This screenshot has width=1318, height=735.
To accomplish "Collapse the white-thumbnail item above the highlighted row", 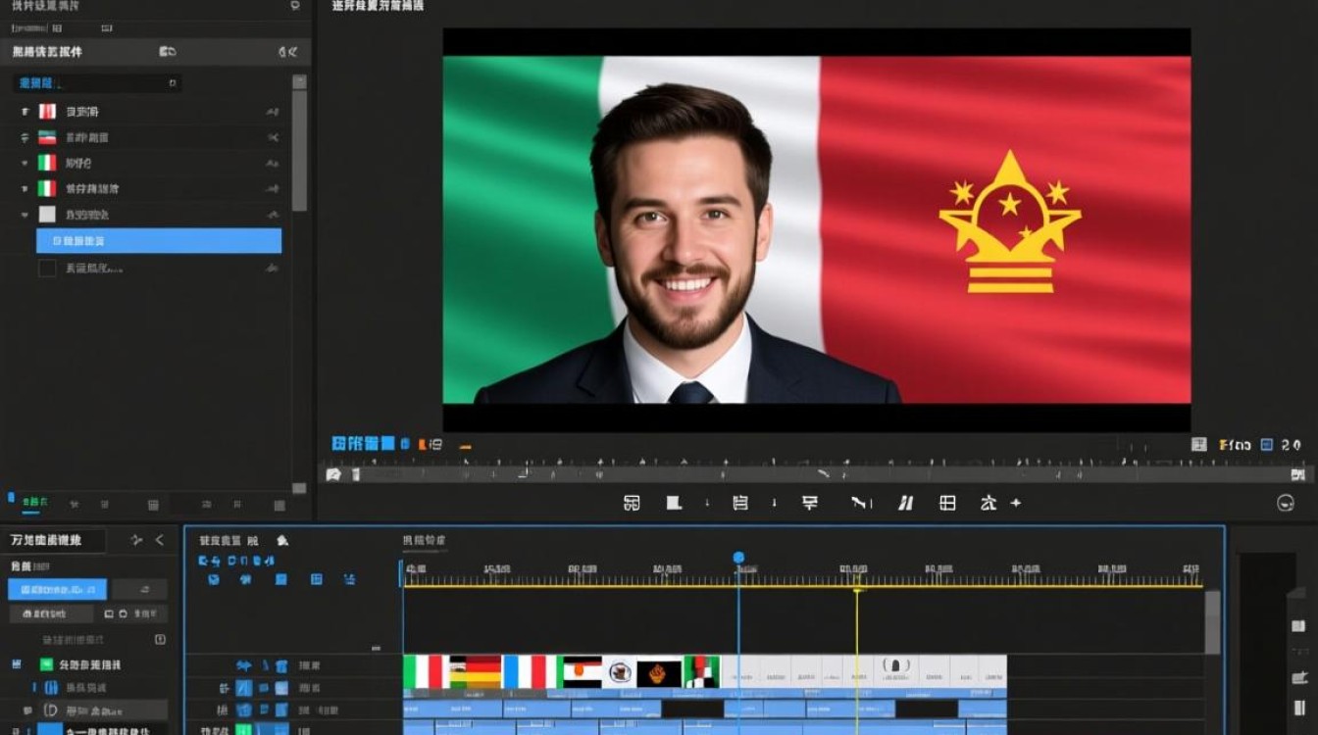I will 25,214.
